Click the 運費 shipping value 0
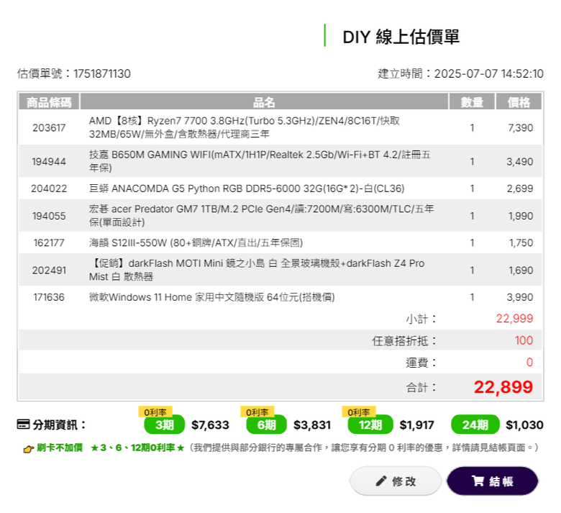561x513 pixels. tap(529, 363)
